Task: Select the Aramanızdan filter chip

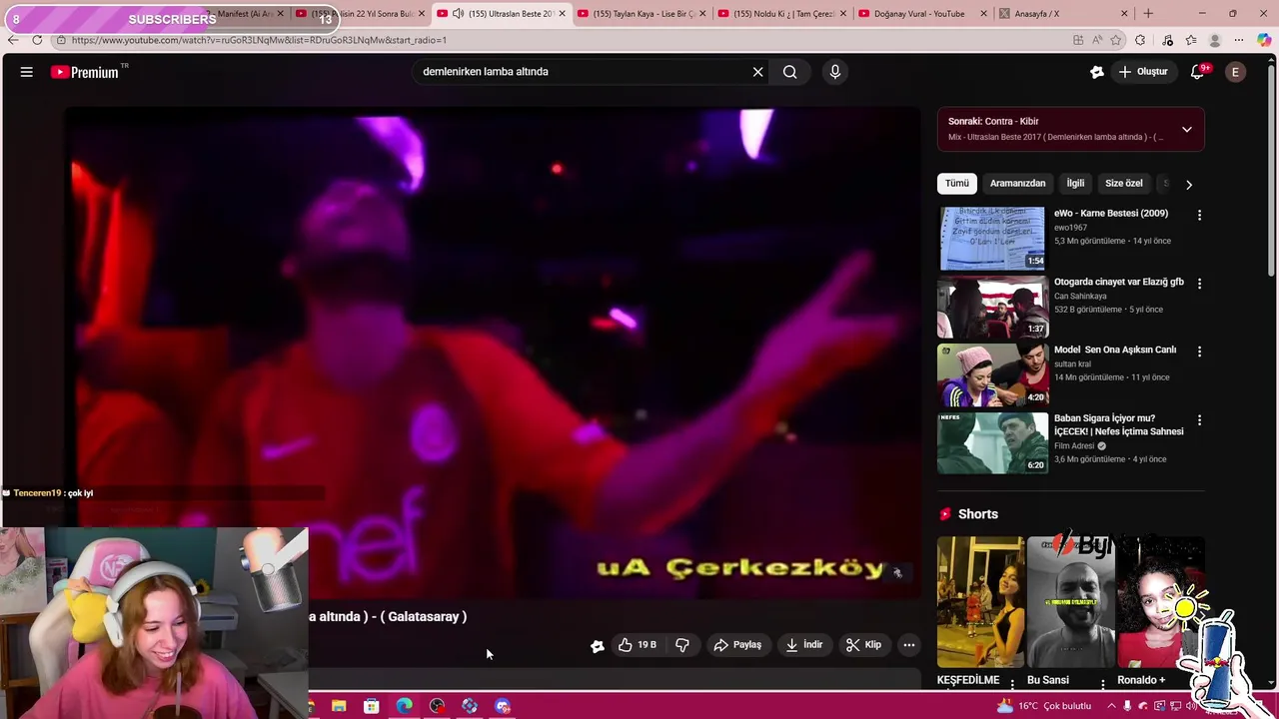Action: (x=1017, y=184)
